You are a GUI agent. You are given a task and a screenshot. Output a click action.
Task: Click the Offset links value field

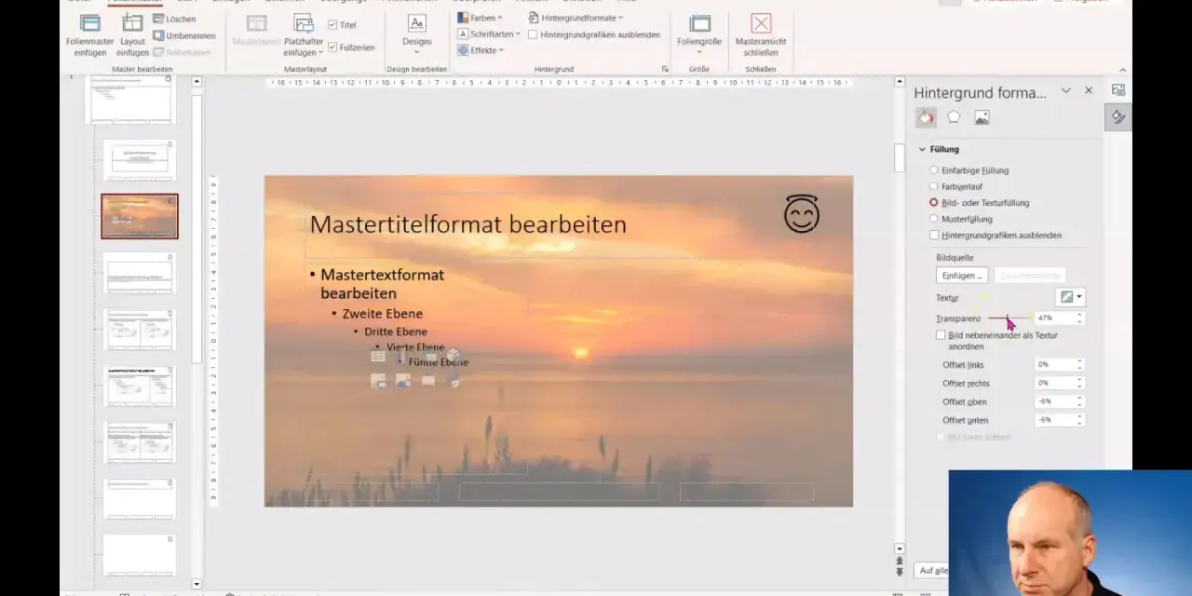1054,365
